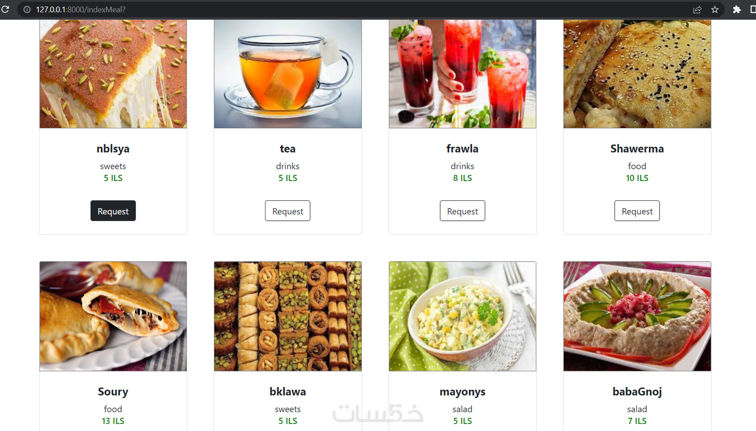Reload the page with the refresh icon
The width and height of the screenshot is (756, 431).
[x=5, y=9]
